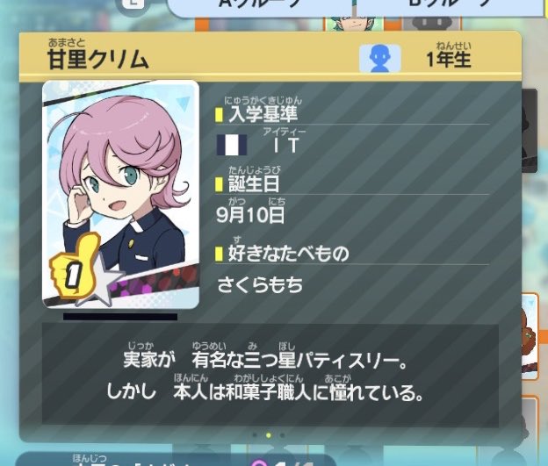Click the 入学基準 section heading

[263, 114]
